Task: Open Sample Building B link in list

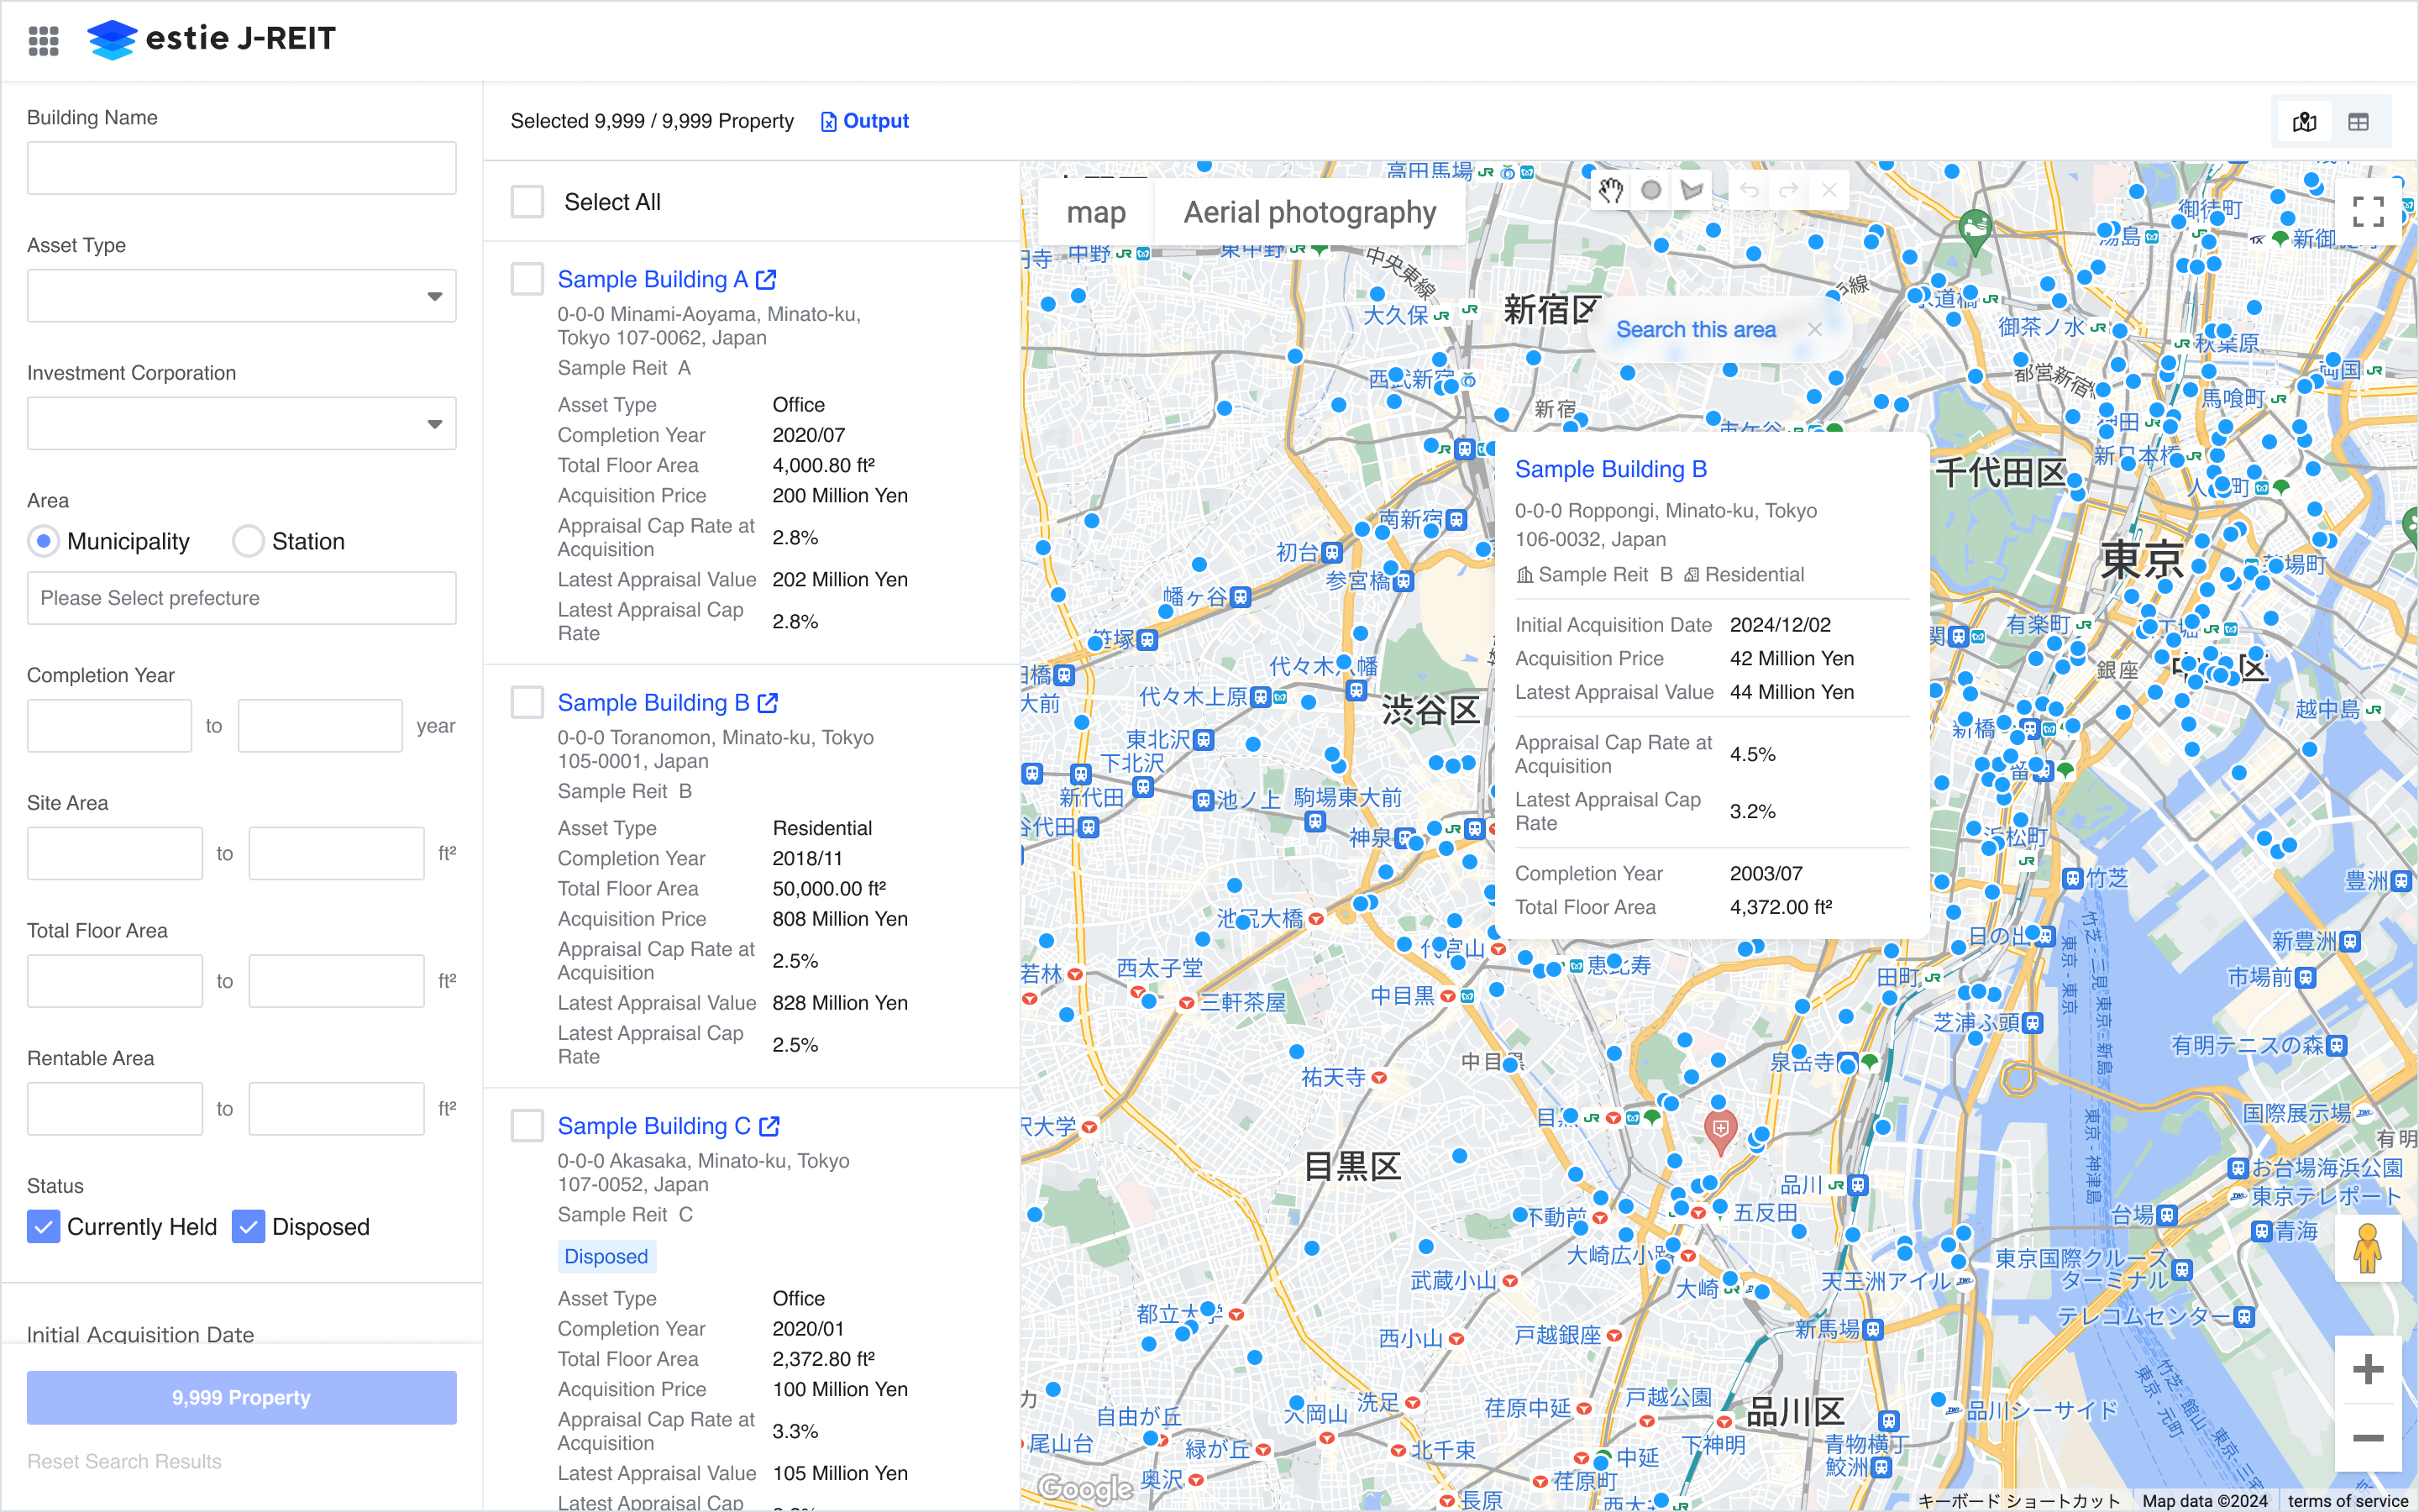Action: 653,703
